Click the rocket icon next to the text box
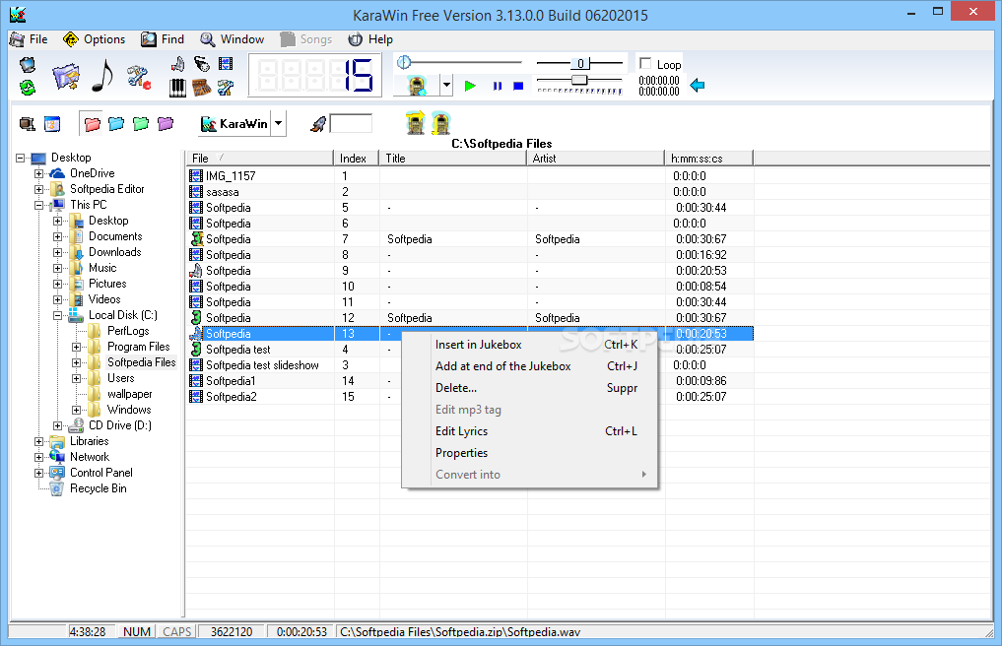The width and height of the screenshot is (1002, 646). tap(318, 124)
